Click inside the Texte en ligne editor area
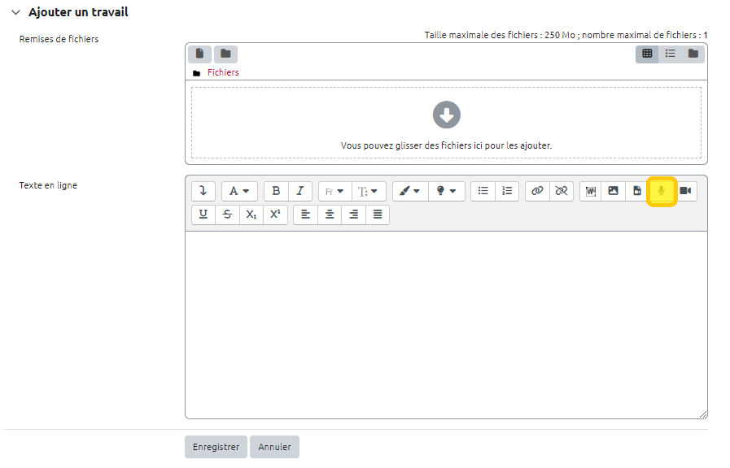The height and width of the screenshot is (468, 730). tap(445, 325)
